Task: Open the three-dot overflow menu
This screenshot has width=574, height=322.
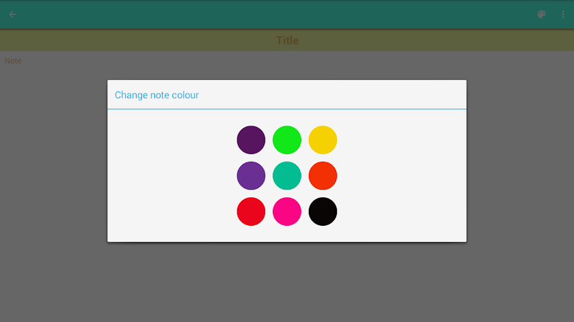Action: (x=563, y=14)
